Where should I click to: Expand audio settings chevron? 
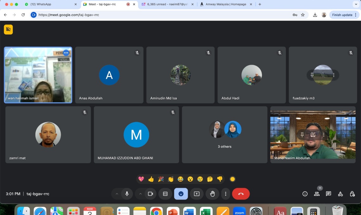(x=117, y=194)
